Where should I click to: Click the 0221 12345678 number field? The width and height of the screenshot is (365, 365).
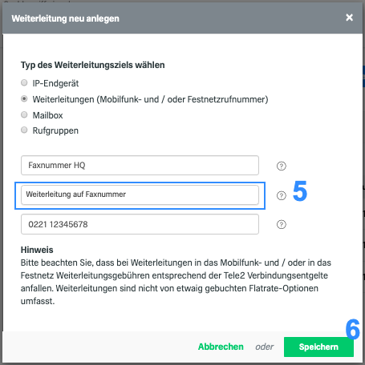click(140, 224)
